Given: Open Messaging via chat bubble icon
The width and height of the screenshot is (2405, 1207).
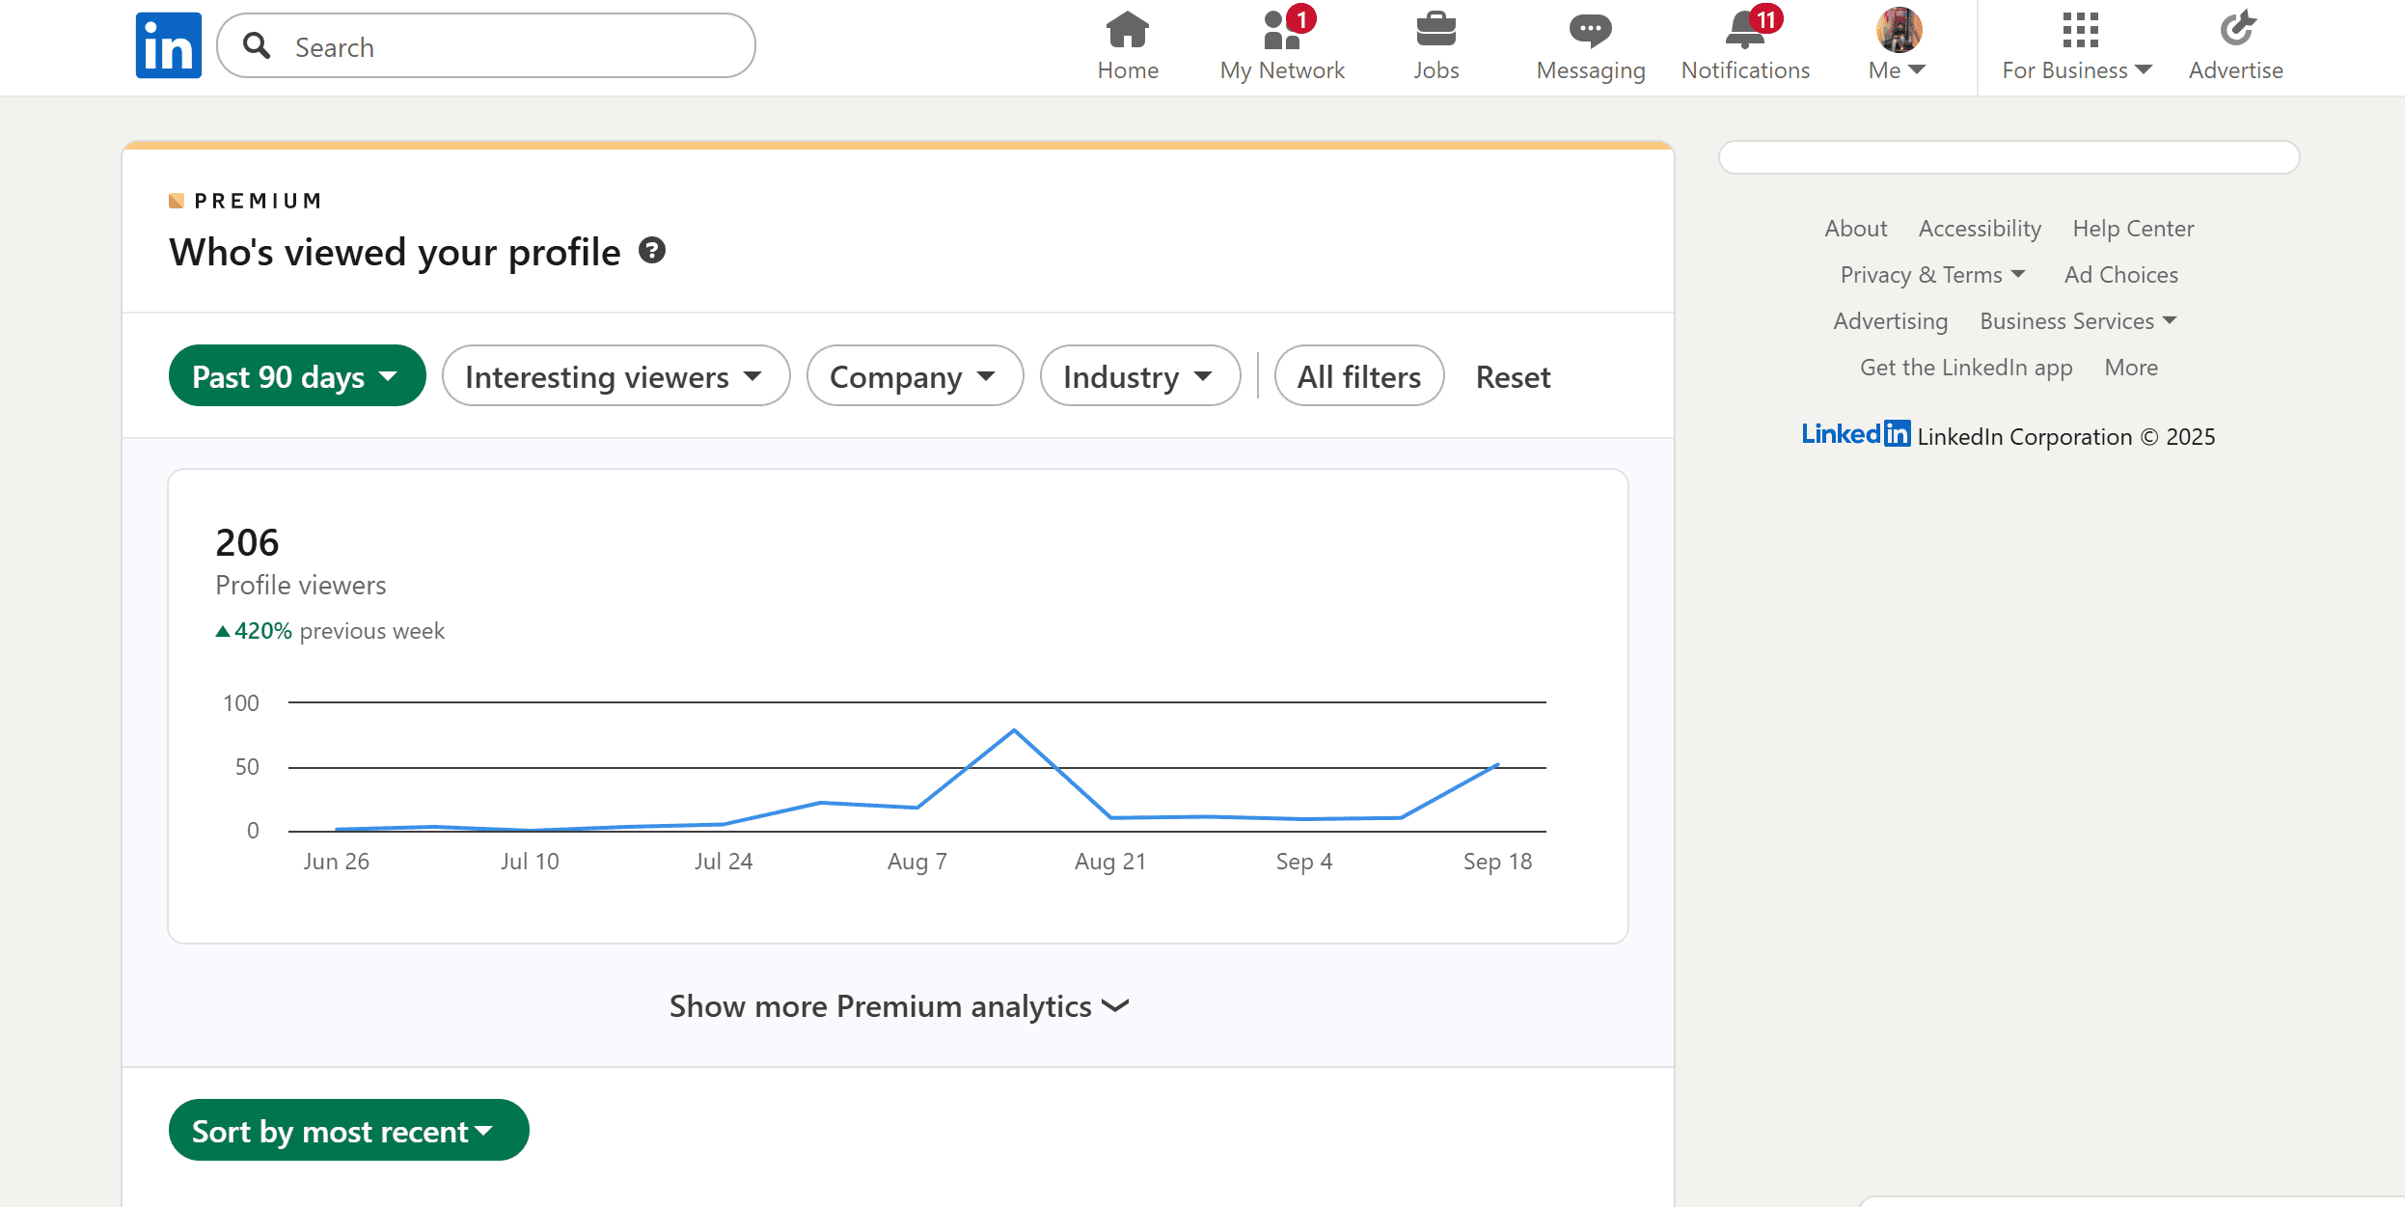Looking at the screenshot, I should tap(1590, 31).
